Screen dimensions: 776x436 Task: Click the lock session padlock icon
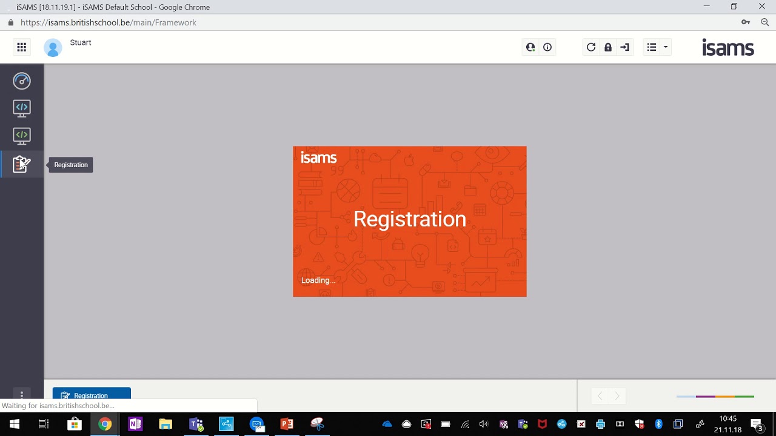tap(608, 47)
